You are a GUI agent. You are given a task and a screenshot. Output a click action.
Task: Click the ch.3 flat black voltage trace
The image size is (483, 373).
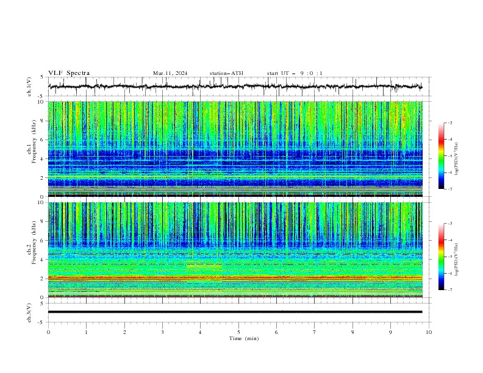pyautogui.click(x=235, y=312)
